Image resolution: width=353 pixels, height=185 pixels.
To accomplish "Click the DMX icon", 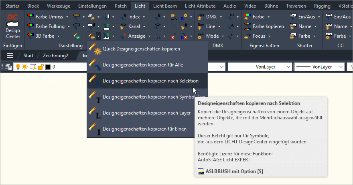I will tap(201, 17).
